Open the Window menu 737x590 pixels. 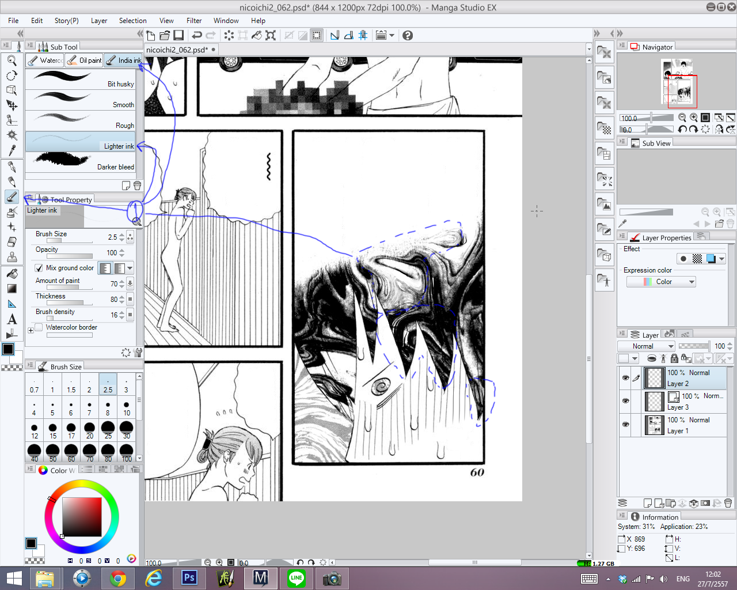pos(226,21)
